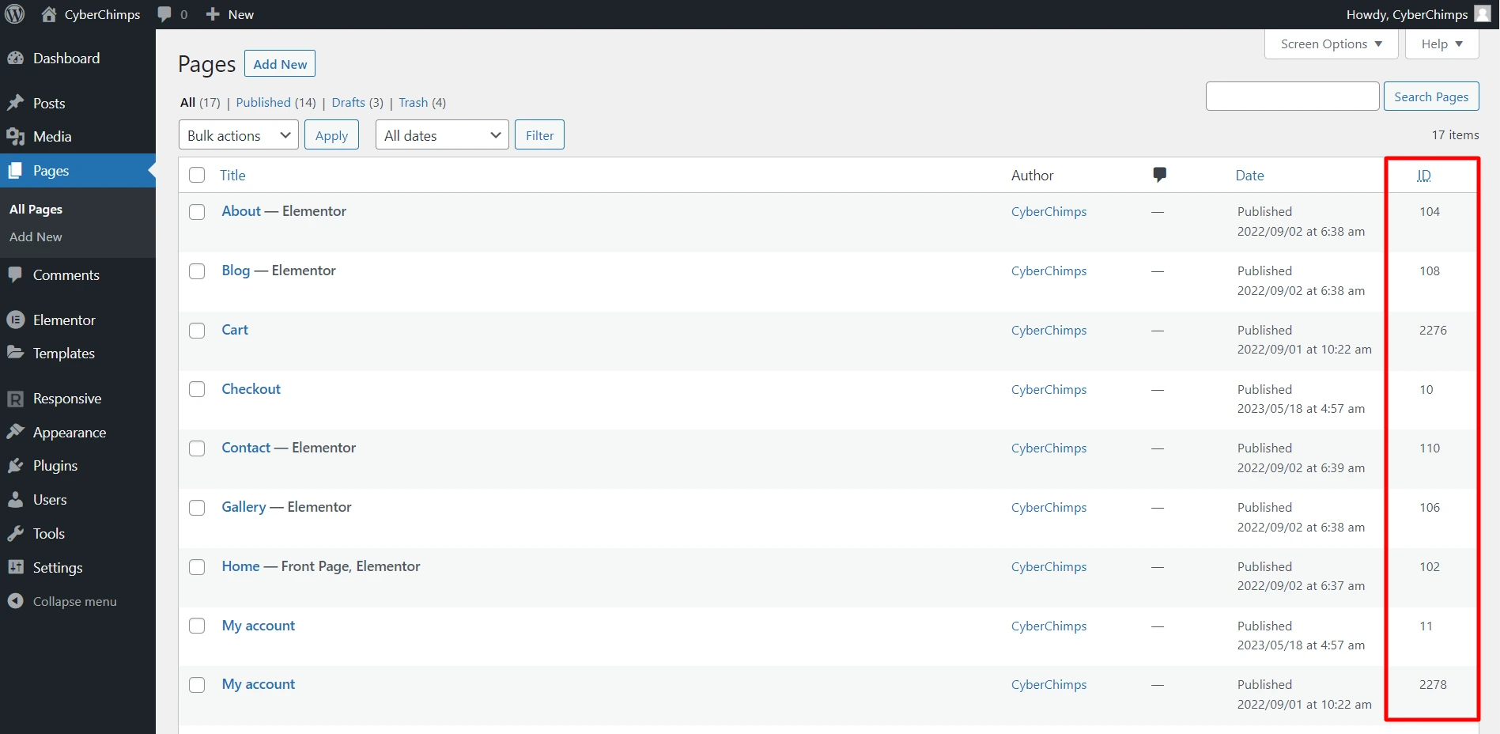The height and width of the screenshot is (734, 1500).
Task: Click the Elementor logo icon
Action: tap(16, 320)
